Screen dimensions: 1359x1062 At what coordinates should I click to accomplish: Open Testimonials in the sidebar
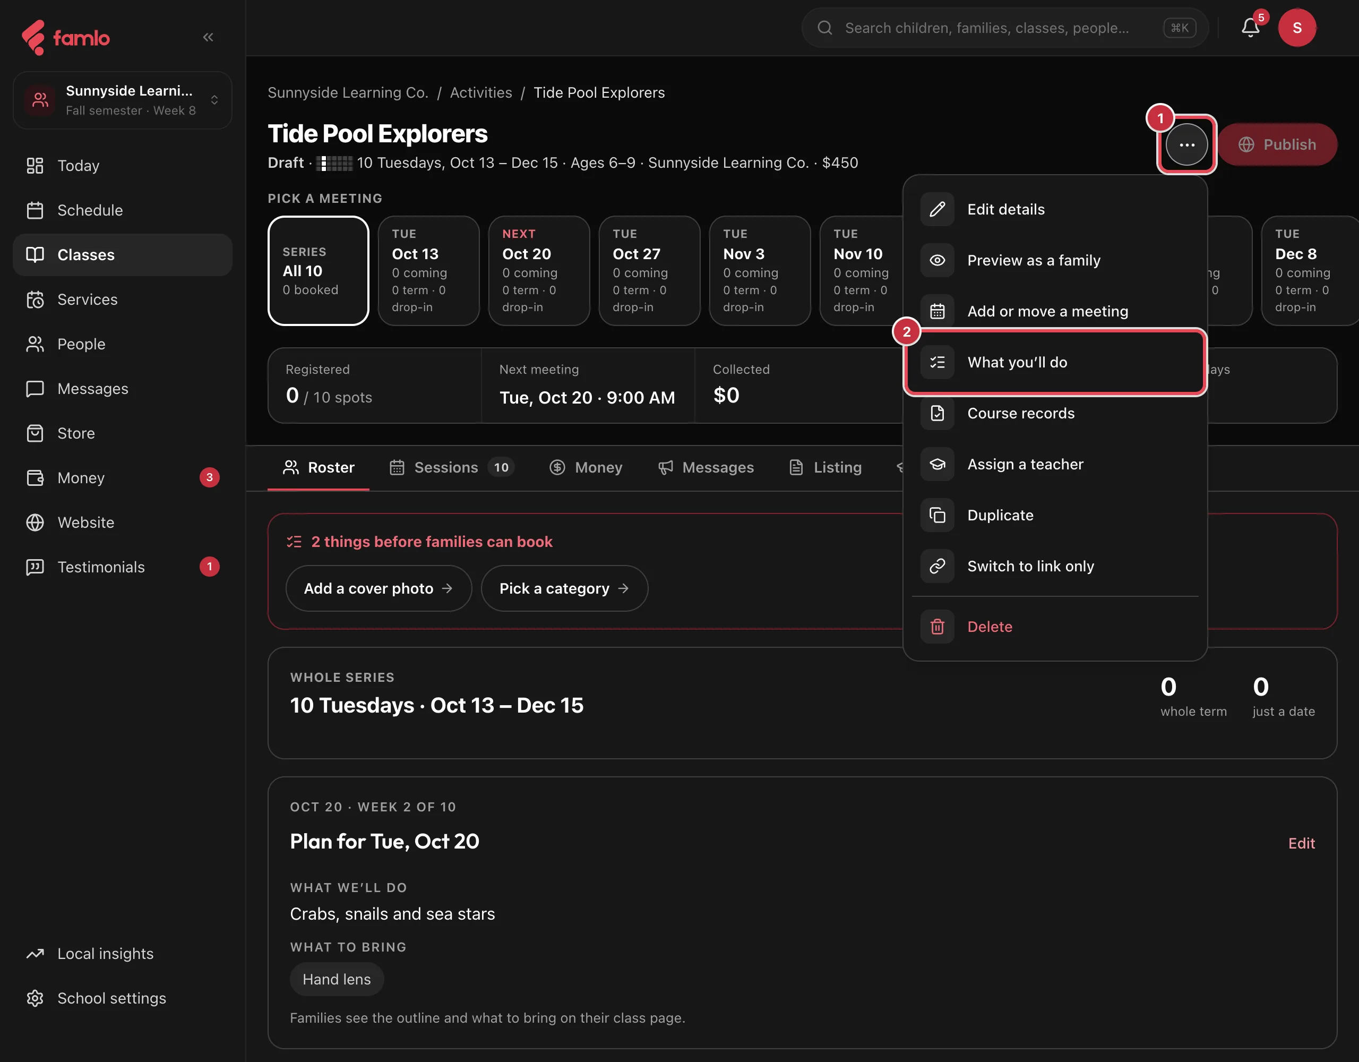[x=123, y=567]
